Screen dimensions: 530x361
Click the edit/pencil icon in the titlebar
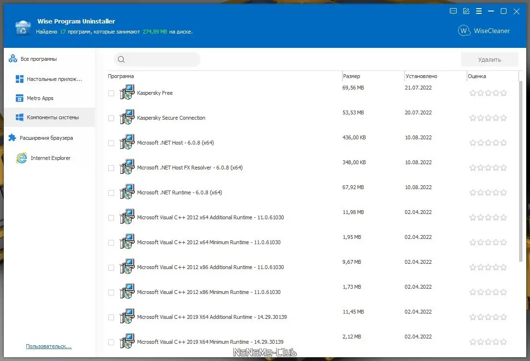(466, 11)
